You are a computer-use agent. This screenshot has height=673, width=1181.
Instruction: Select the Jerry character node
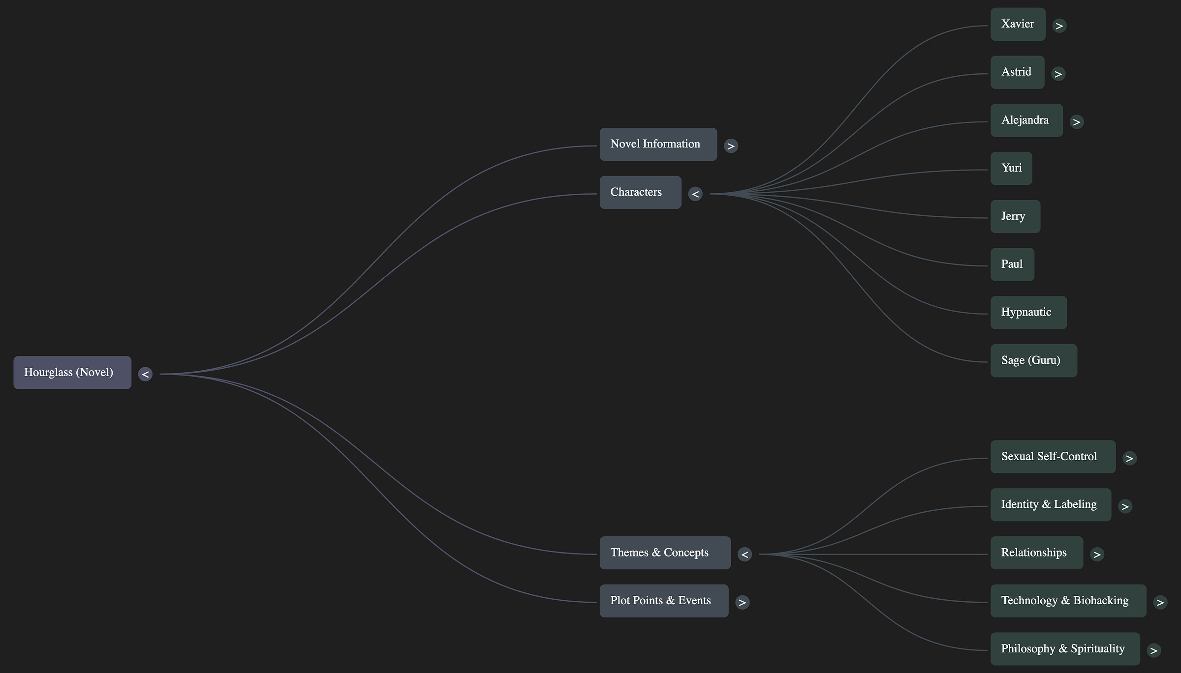[x=1015, y=216]
